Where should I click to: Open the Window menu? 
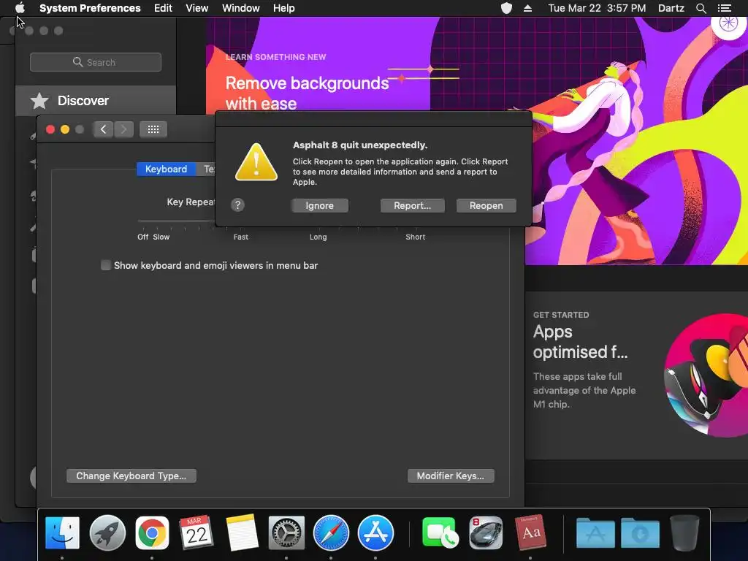click(240, 8)
